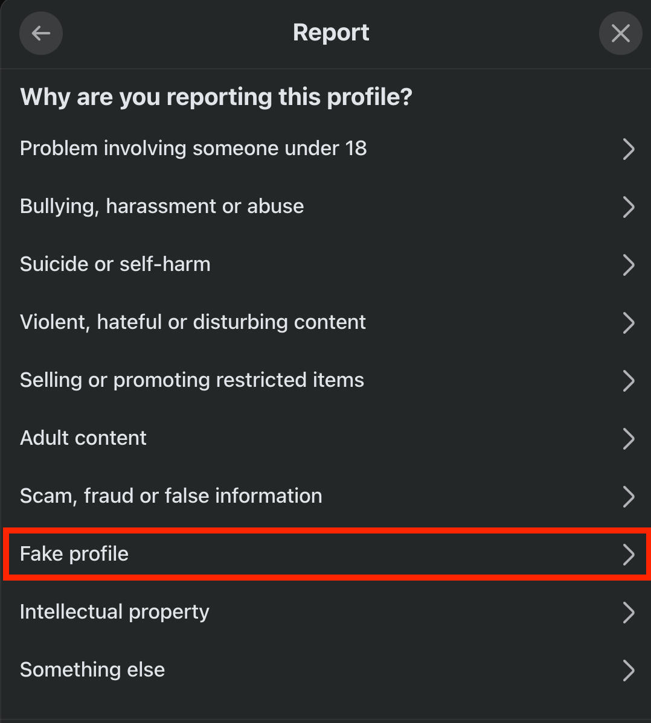Viewport: 651px width, 723px height.
Task: Close the Report dialog
Action: coord(620,33)
